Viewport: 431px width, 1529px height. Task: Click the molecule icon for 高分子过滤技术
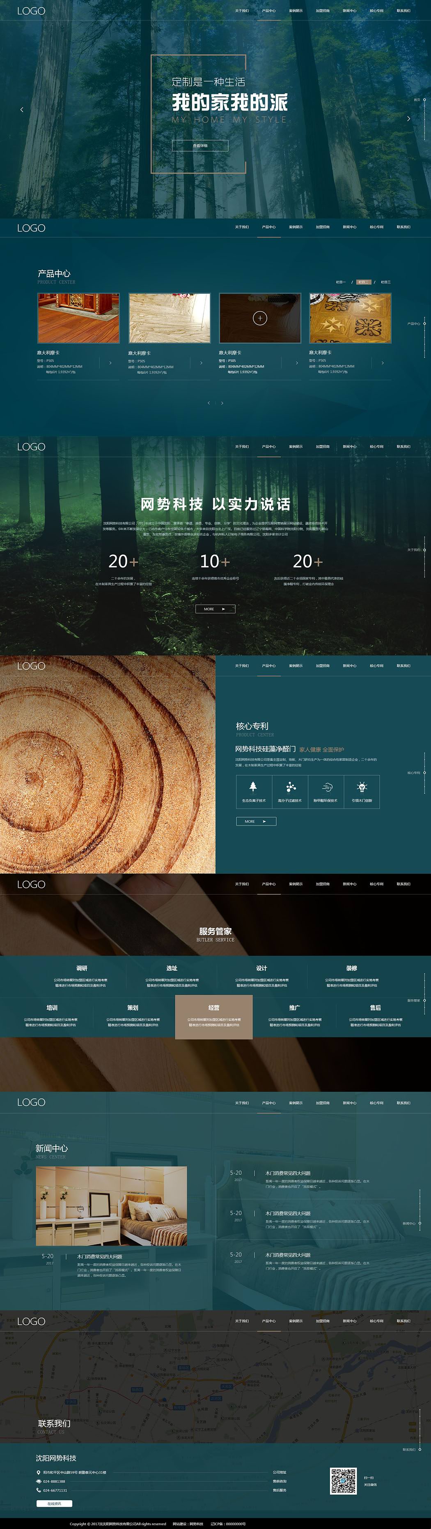(291, 786)
